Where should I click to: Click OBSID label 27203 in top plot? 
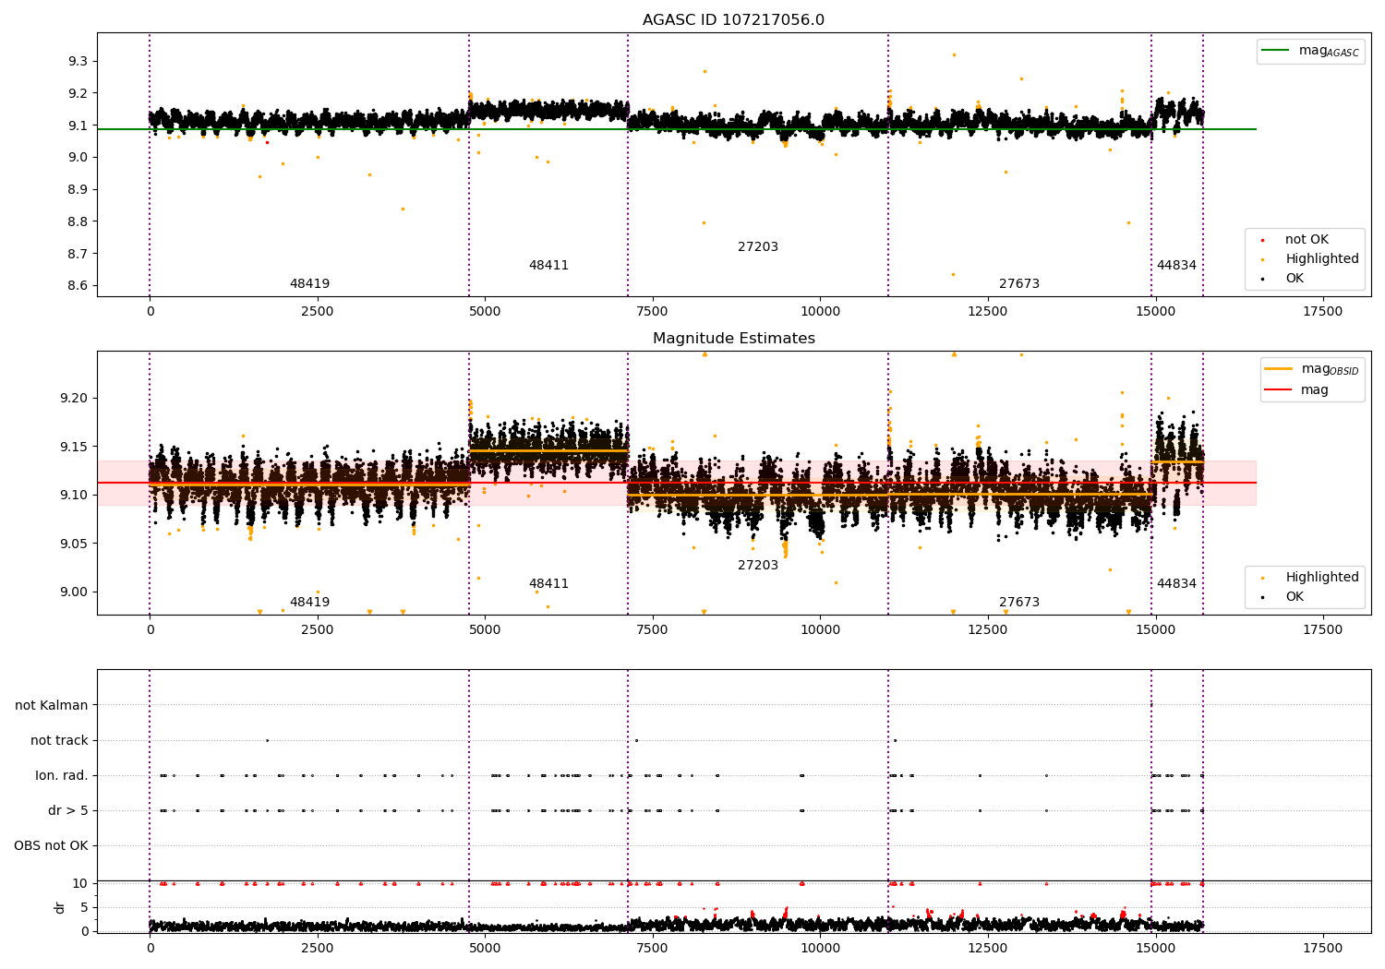click(758, 247)
